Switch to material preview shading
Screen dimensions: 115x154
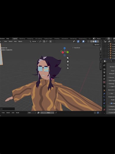(x=95, y=41)
